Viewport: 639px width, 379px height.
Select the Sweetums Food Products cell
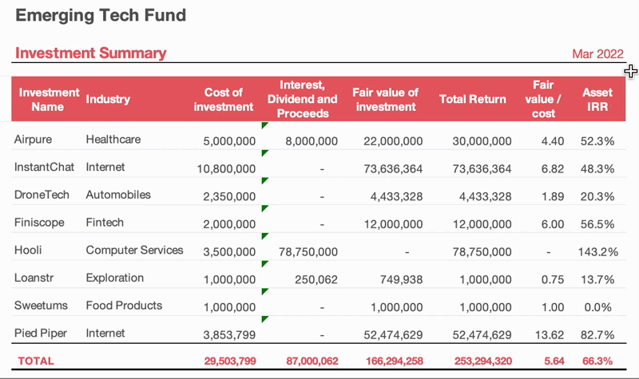click(x=124, y=306)
